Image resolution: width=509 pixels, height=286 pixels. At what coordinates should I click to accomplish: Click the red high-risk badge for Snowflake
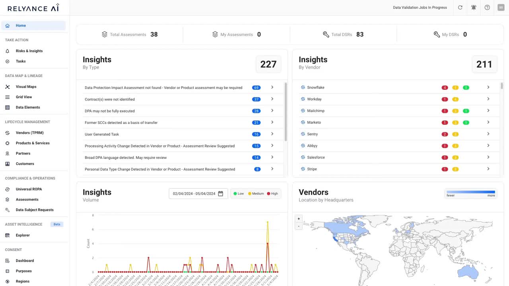click(x=445, y=87)
